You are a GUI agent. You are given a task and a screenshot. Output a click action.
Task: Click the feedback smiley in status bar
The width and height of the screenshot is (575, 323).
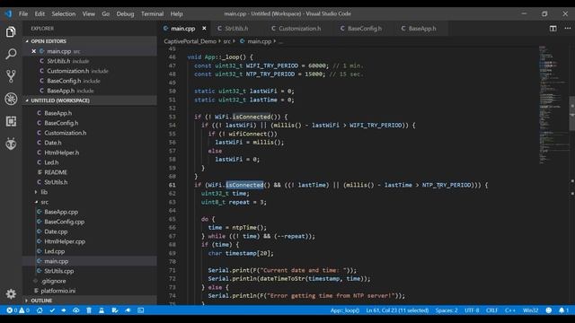tap(549, 310)
